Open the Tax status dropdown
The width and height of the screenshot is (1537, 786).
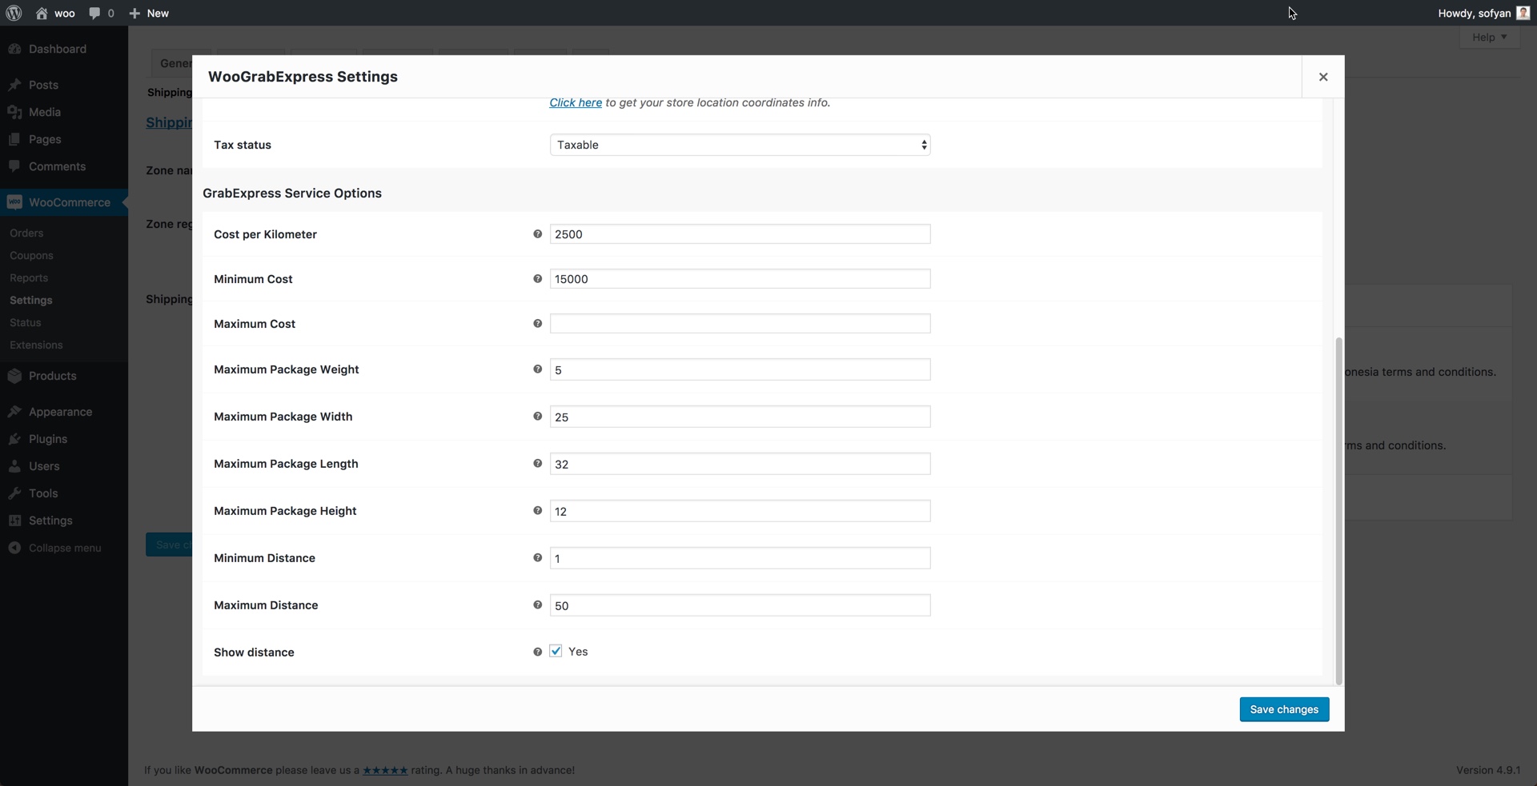point(740,145)
